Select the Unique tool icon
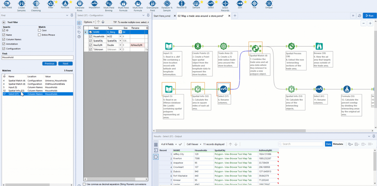 pyautogui.click(x=269, y=4)
